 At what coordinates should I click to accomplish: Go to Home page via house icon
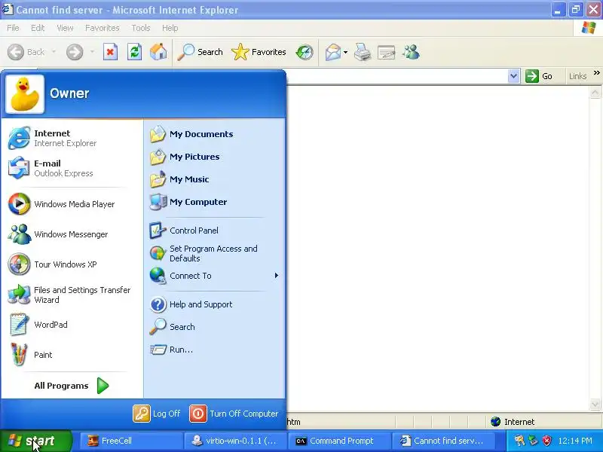click(x=158, y=52)
